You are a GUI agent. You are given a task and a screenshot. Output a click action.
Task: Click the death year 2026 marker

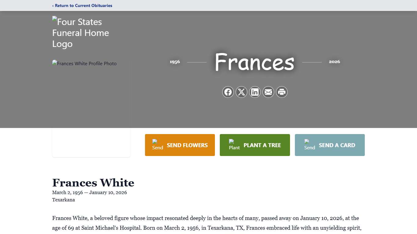point(335,62)
